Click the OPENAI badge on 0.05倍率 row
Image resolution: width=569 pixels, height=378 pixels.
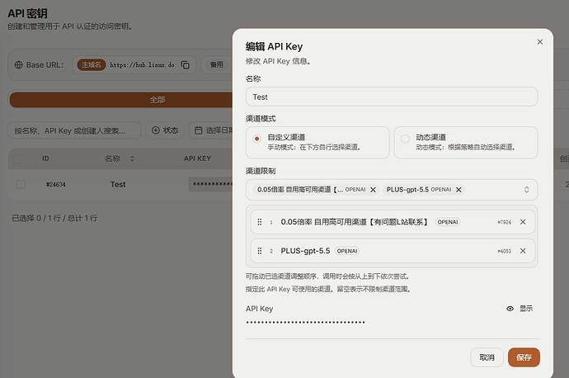click(448, 222)
